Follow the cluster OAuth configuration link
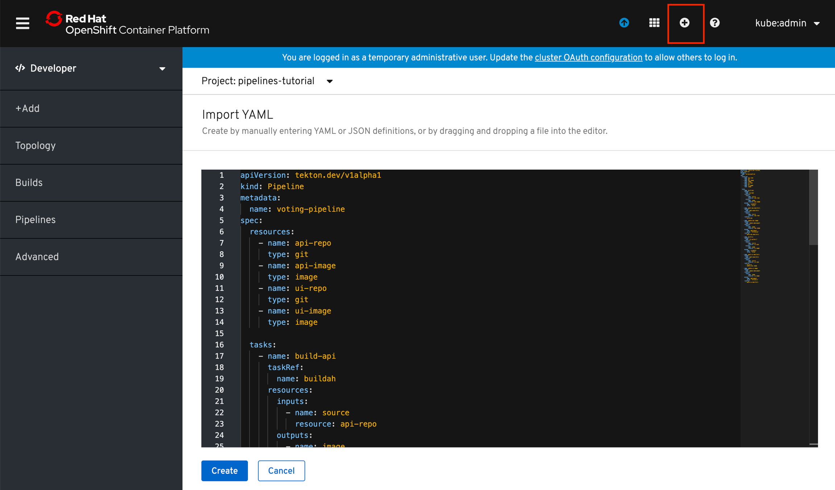 click(588, 58)
